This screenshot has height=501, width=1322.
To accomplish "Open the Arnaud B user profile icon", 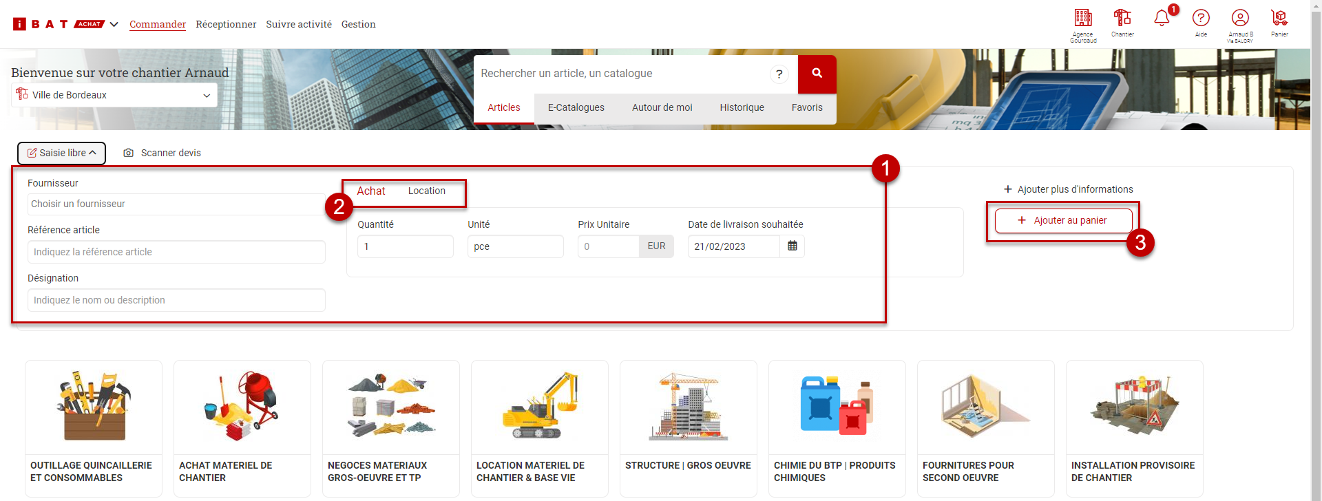I will pos(1240,19).
